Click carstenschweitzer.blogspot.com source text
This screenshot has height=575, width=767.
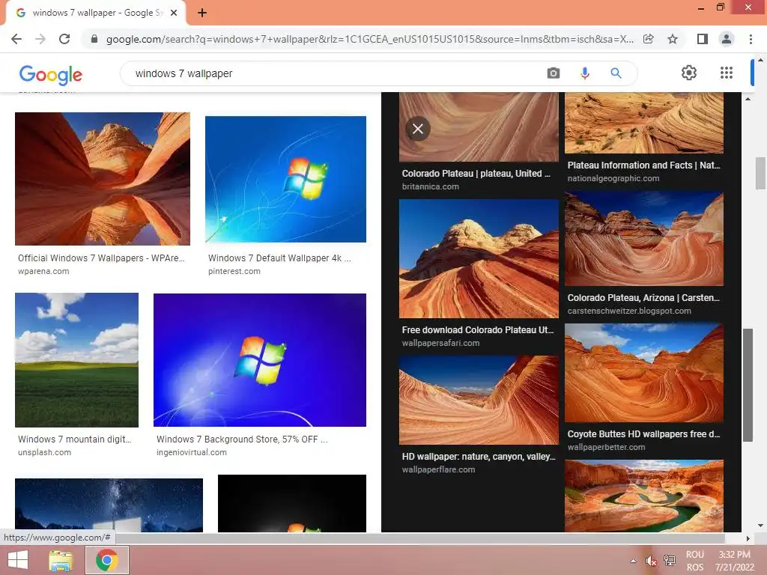point(629,311)
